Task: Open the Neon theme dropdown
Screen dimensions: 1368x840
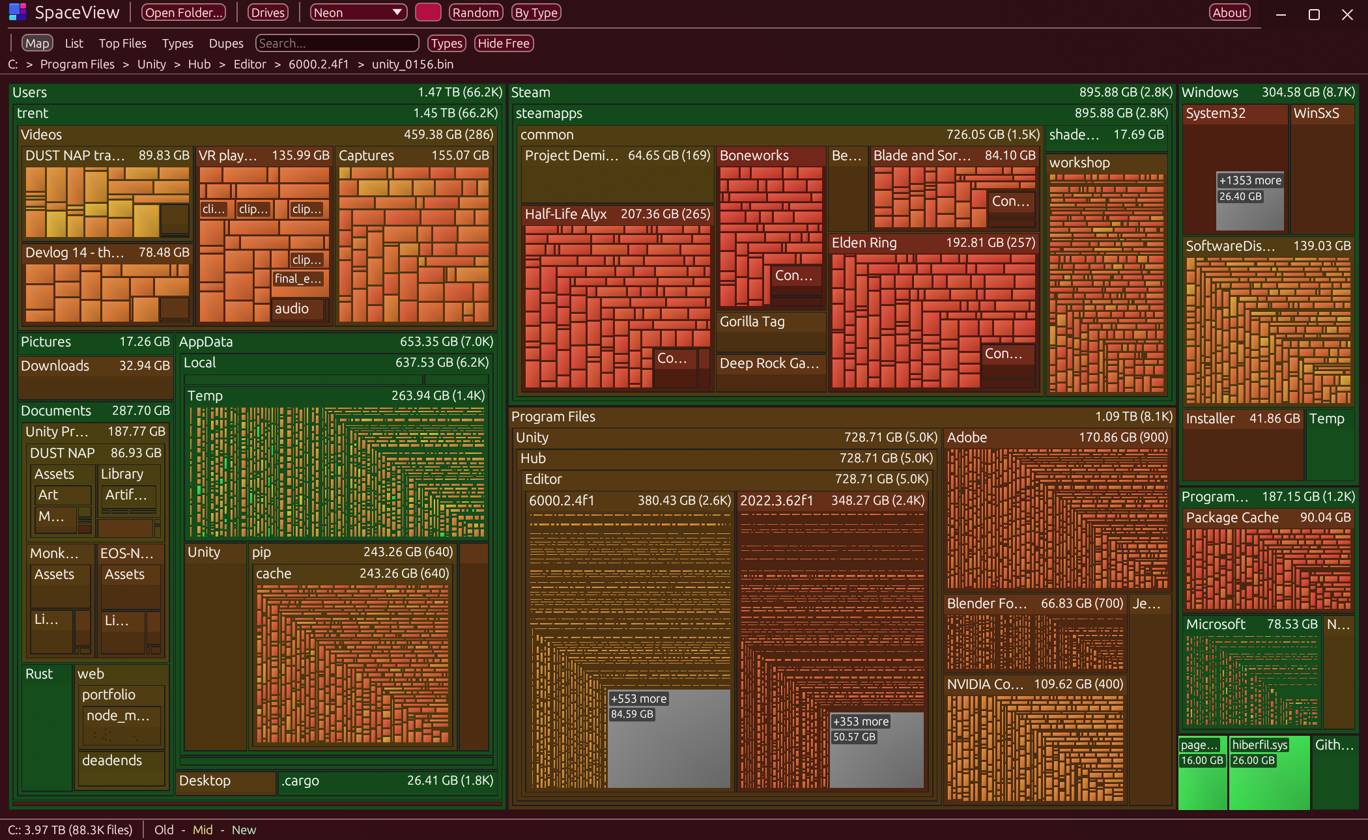Action: pos(358,12)
